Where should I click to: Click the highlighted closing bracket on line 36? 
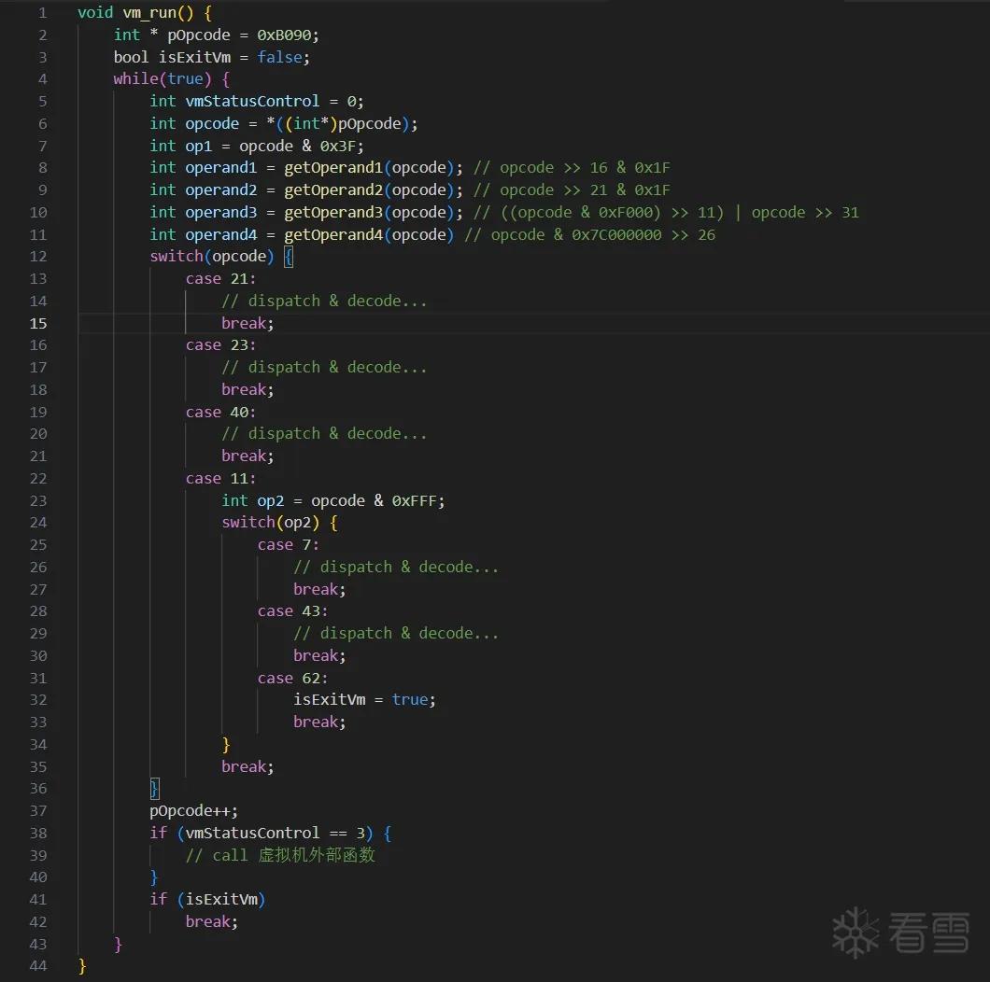155,789
